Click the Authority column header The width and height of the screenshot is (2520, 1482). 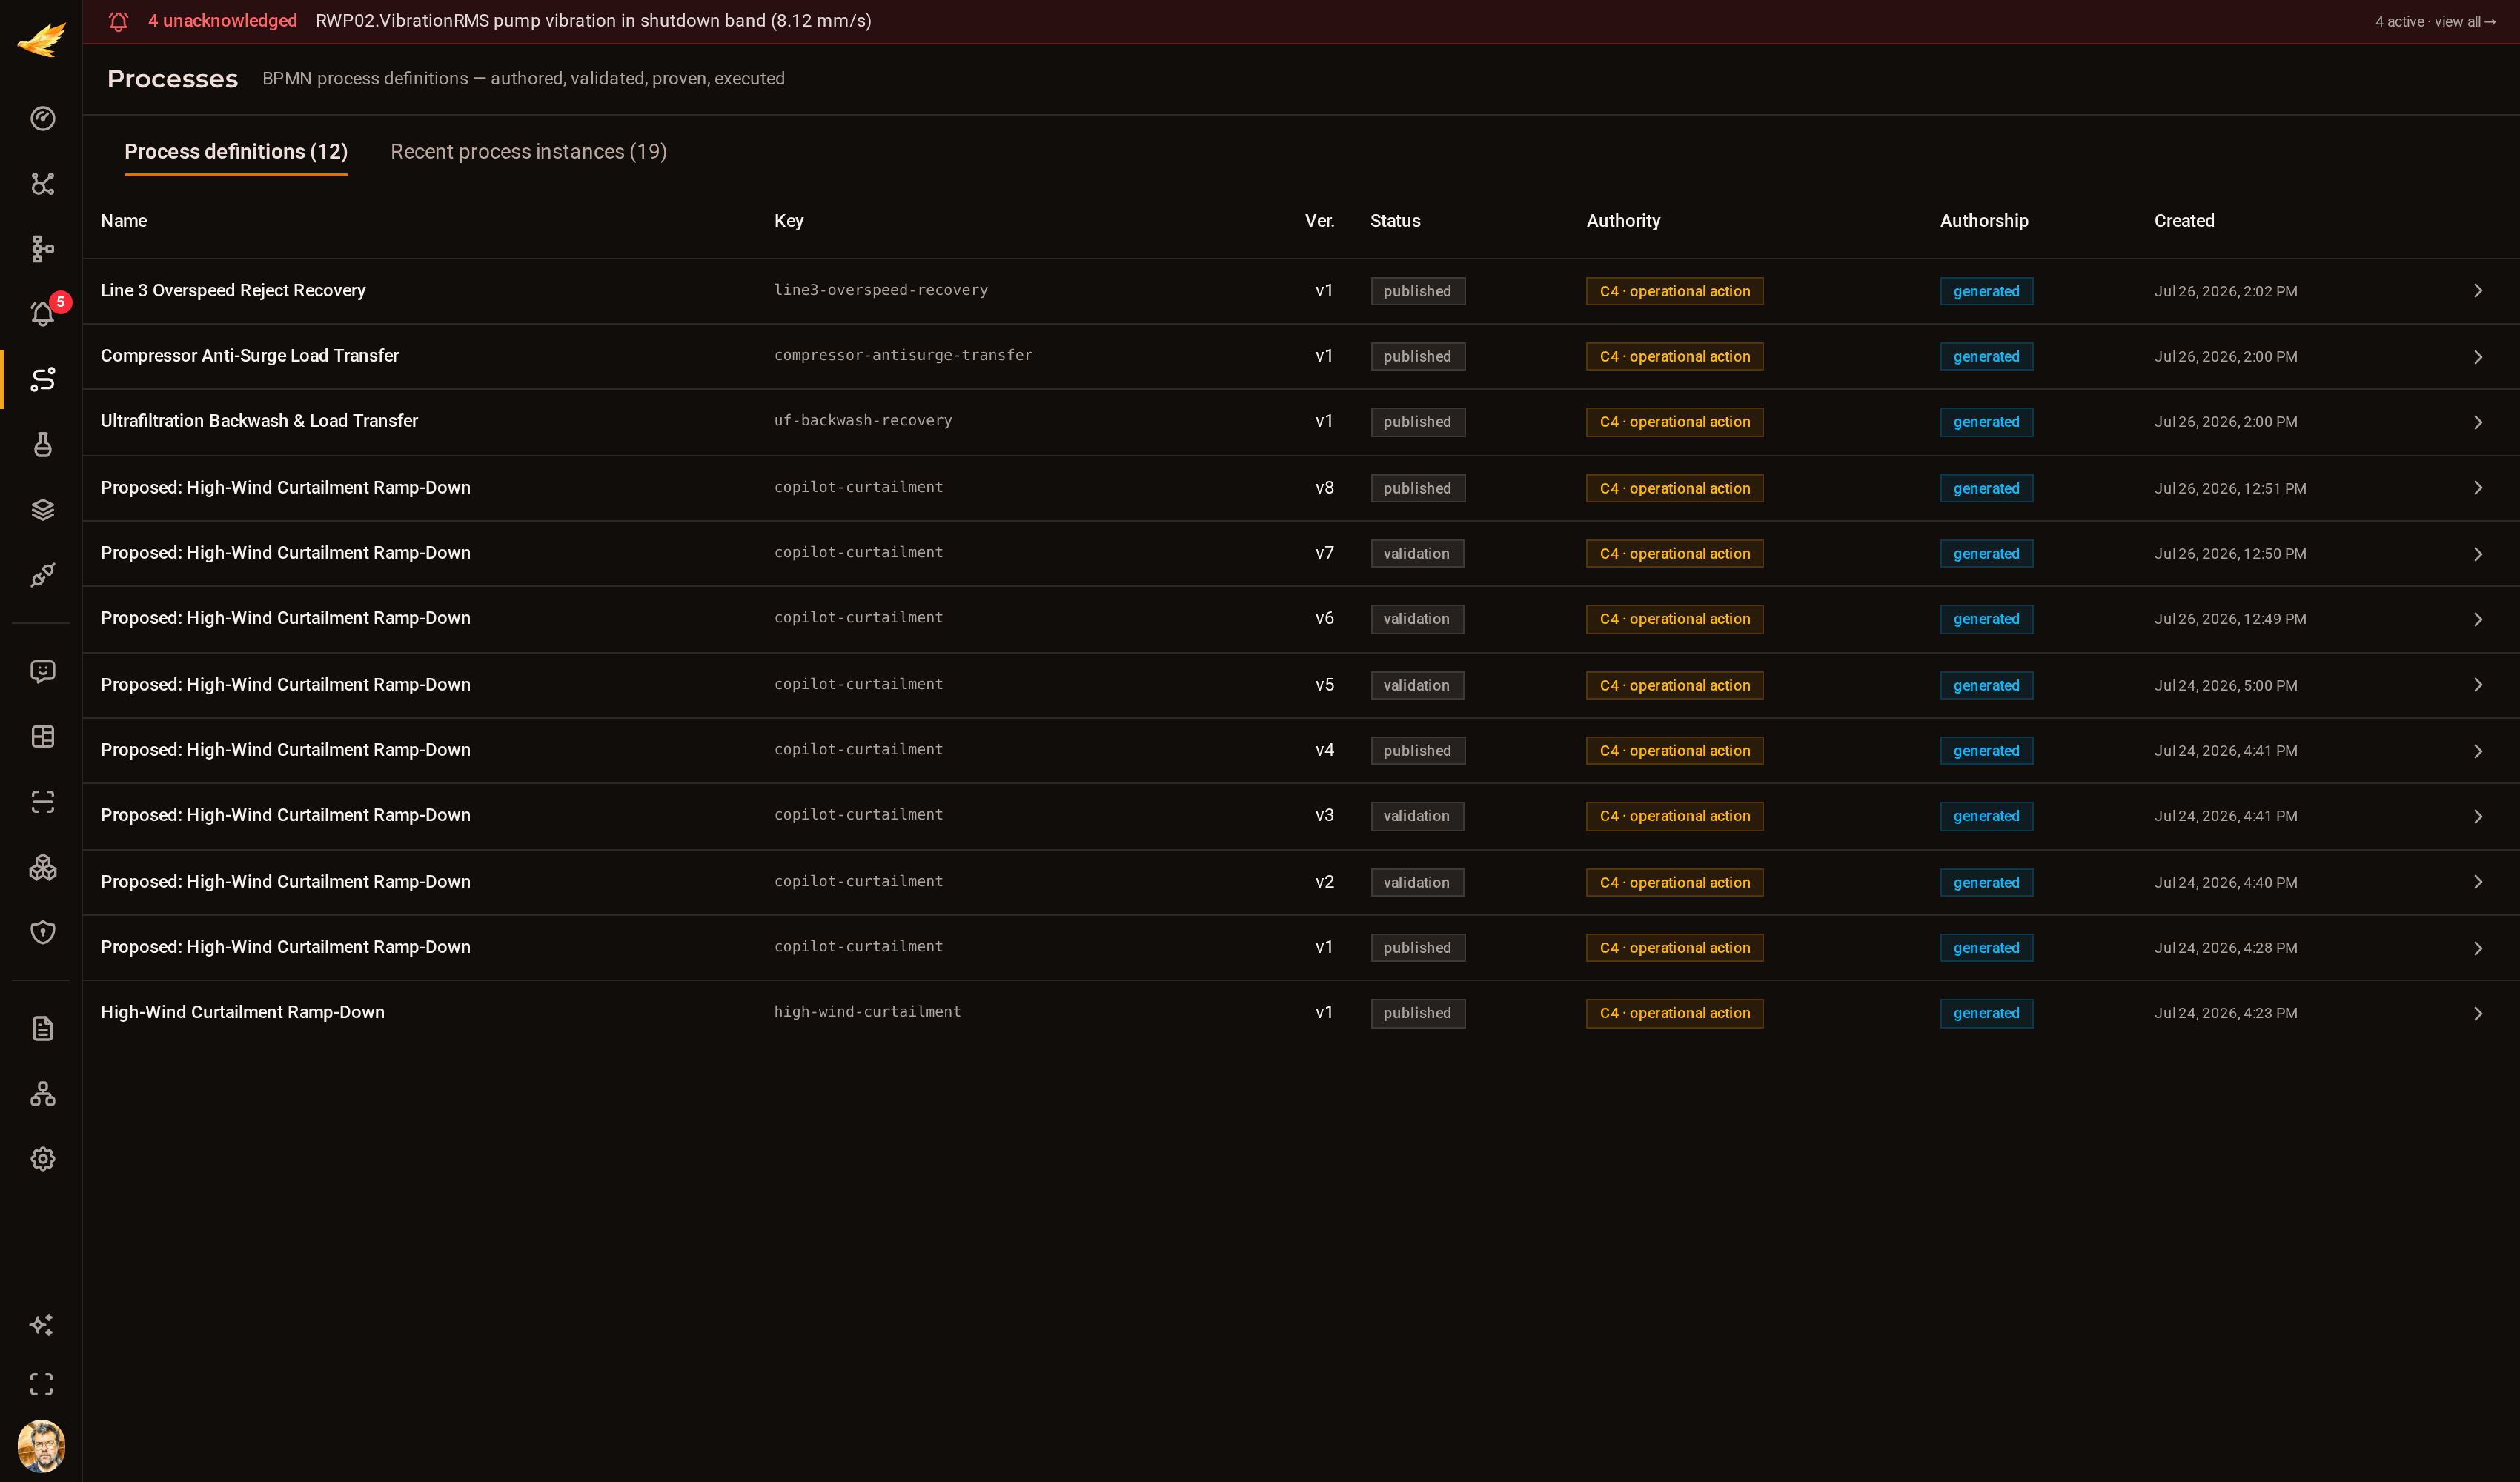pyautogui.click(x=1622, y=221)
